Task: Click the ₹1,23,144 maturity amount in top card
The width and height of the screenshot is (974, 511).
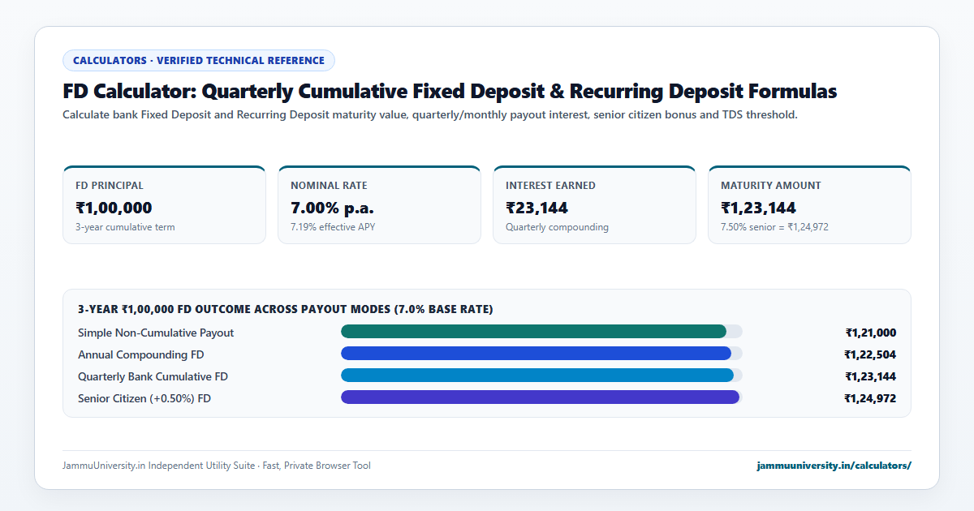Action: coord(758,208)
